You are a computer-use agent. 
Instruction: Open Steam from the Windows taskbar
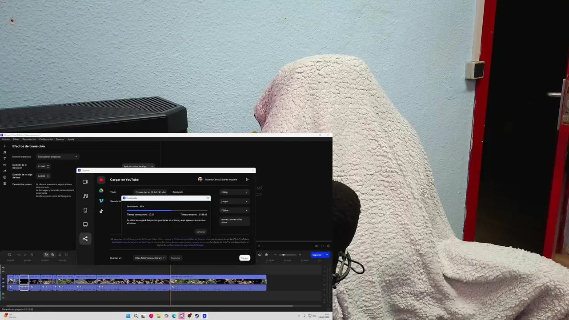pyautogui.click(x=197, y=316)
